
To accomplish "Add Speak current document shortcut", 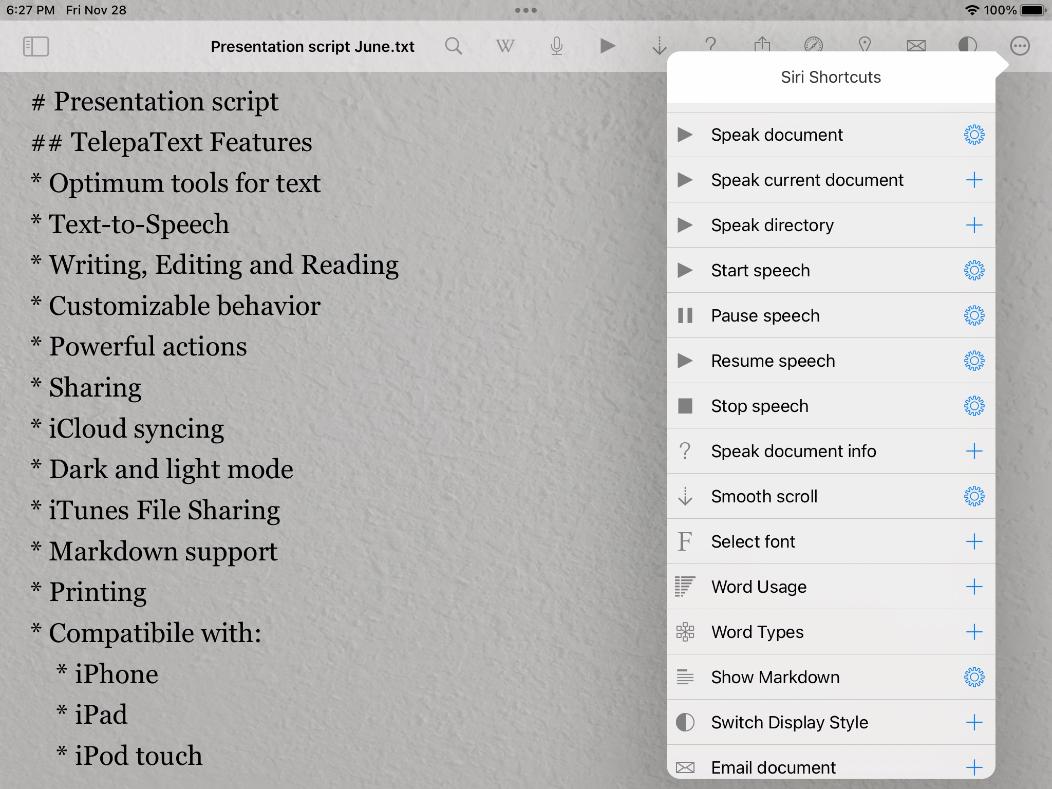I will (x=974, y=180).
